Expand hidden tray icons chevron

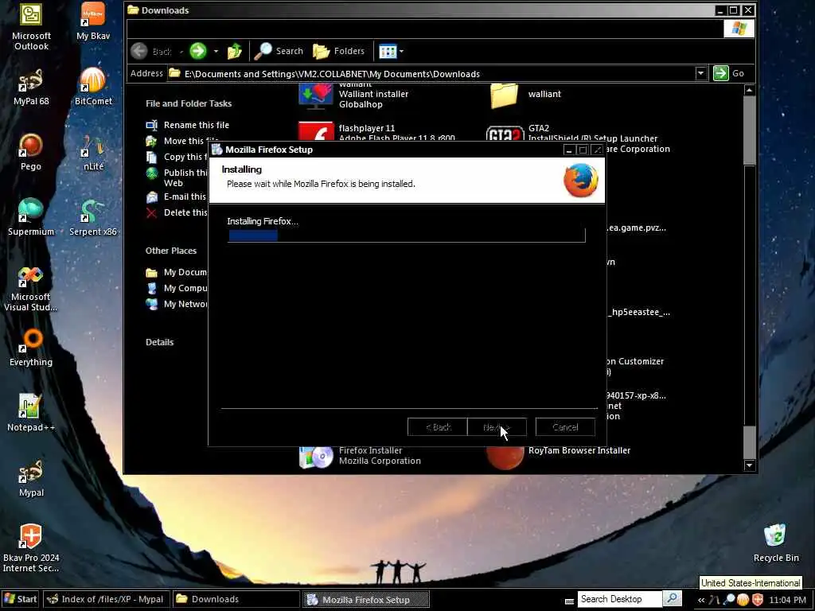[701, 600]
